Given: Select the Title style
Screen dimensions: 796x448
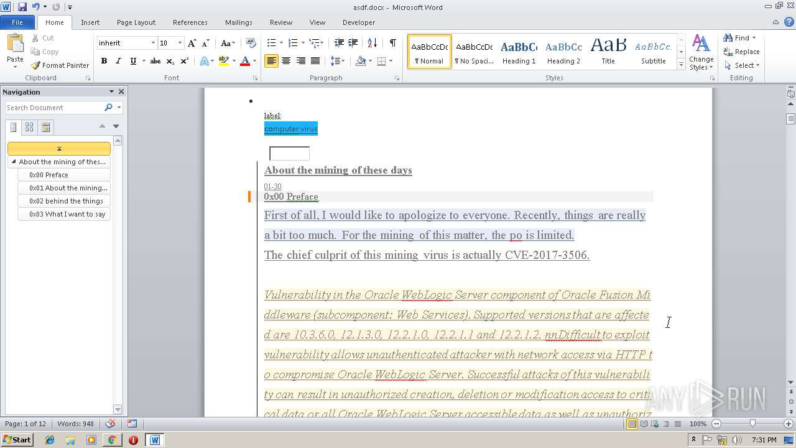Looking at the screenshot, I should pyautogui.click(x=608, y=51).
